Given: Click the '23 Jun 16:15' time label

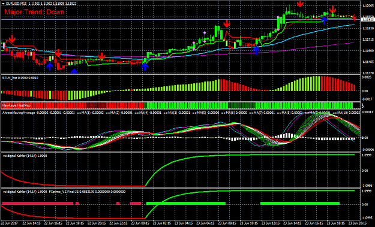Looking at the screenshot, I should (314, 223).
